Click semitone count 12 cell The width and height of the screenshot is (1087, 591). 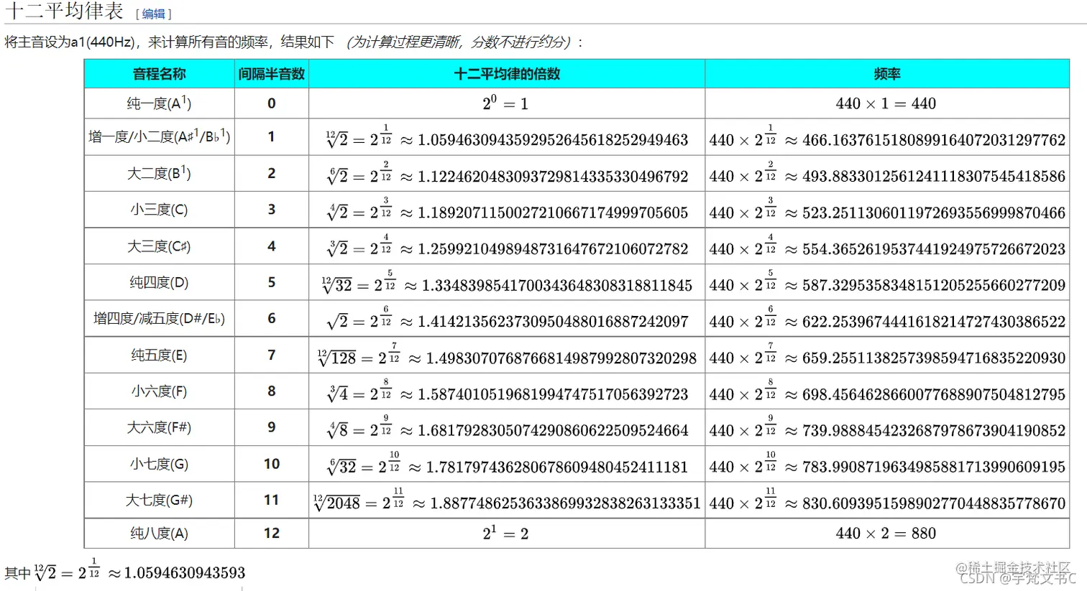[x=272, y=534]
